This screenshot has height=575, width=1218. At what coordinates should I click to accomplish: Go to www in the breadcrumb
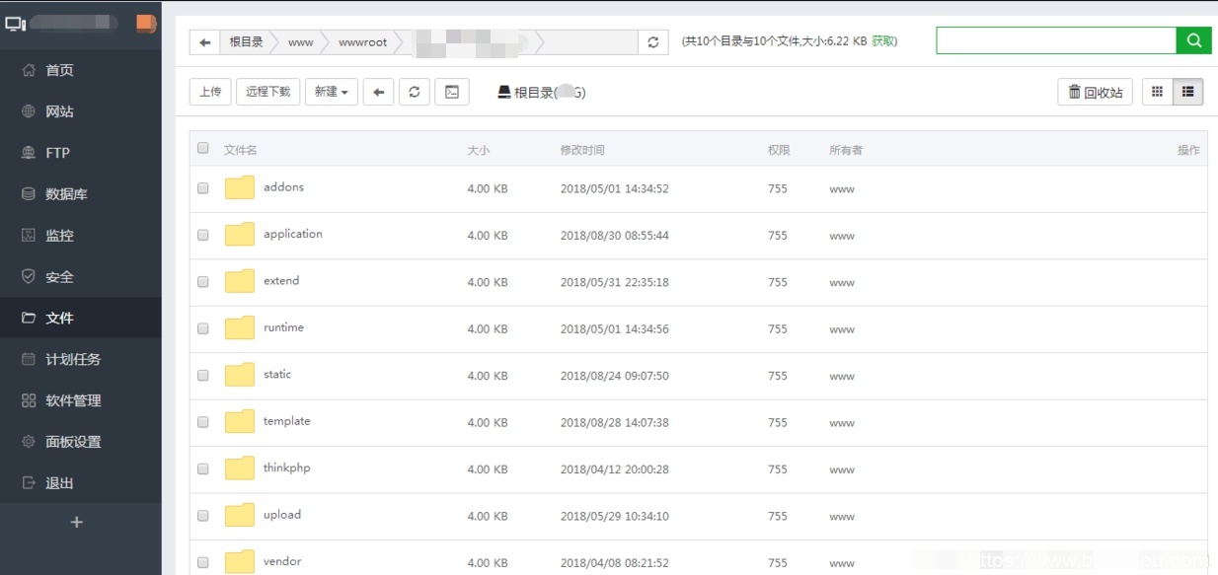(x=301, y=42)
